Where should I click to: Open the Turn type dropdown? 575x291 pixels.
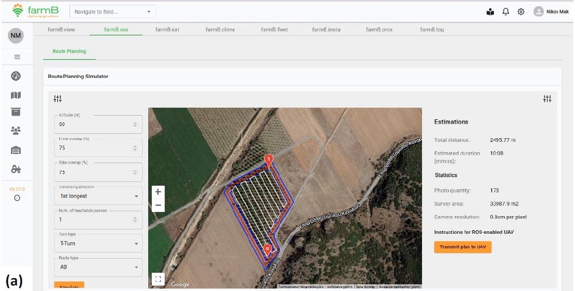[98, 244]
